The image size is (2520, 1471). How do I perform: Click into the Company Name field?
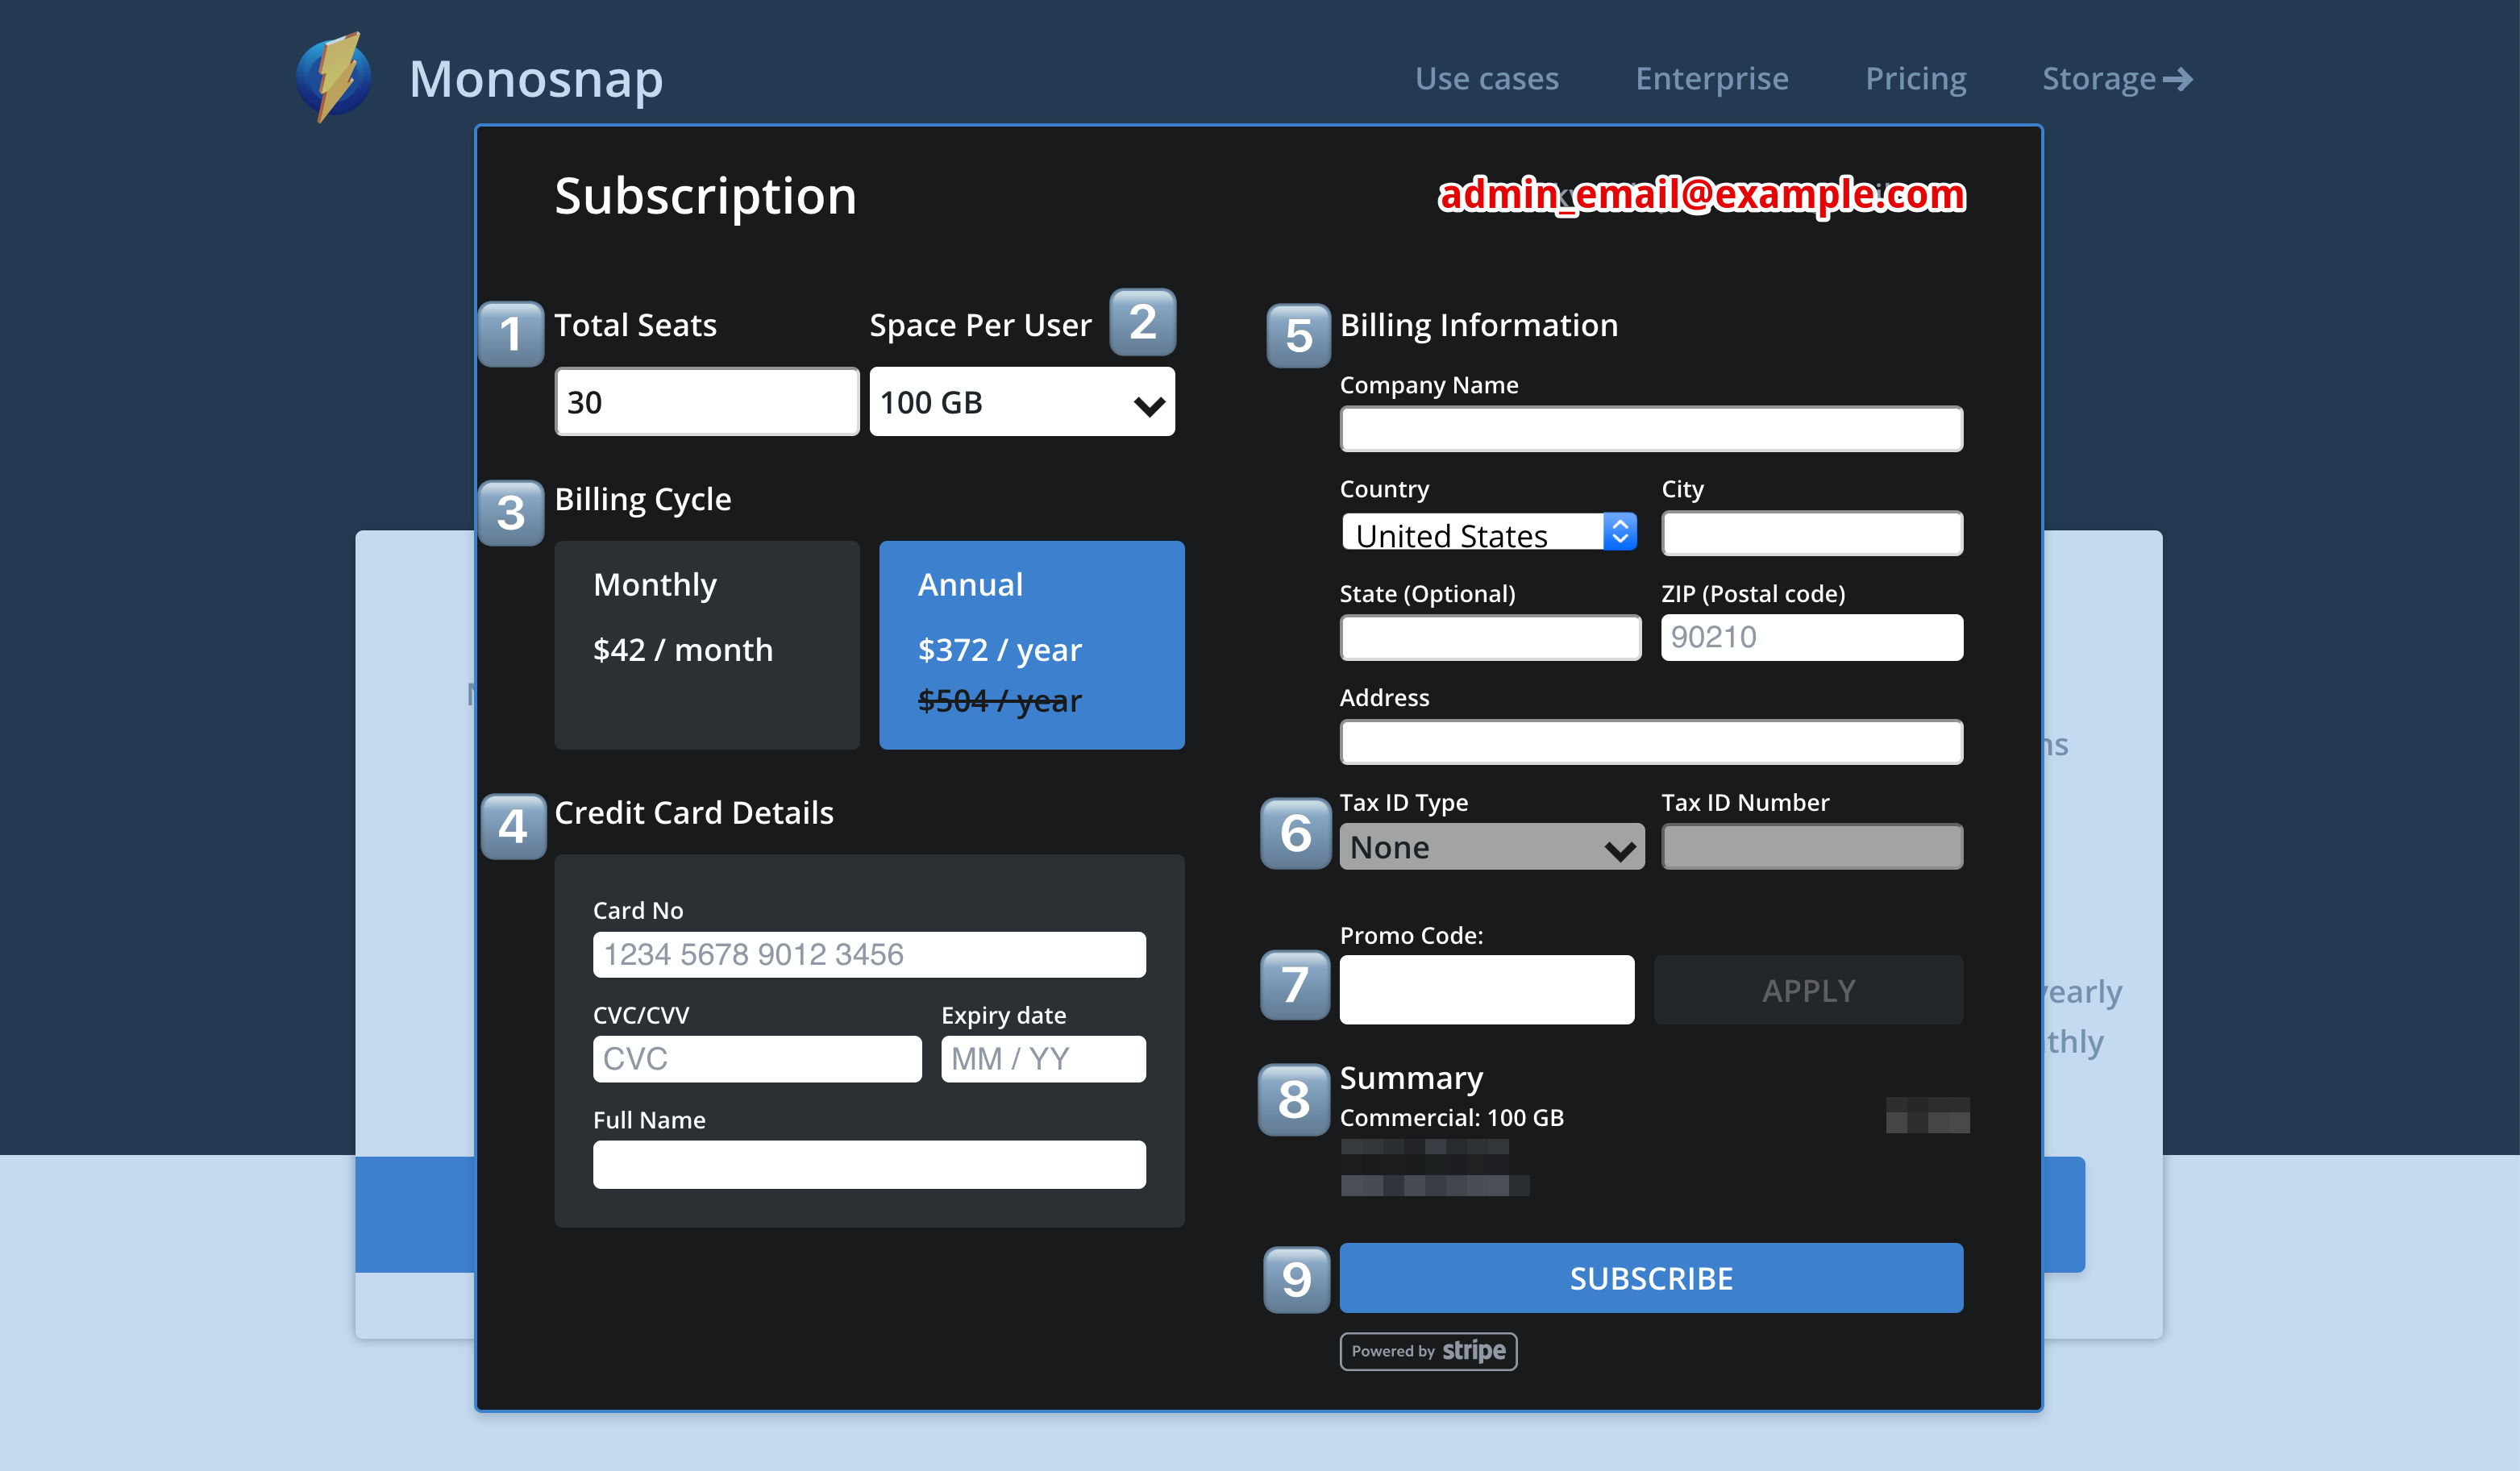(x=1650, y=429)
